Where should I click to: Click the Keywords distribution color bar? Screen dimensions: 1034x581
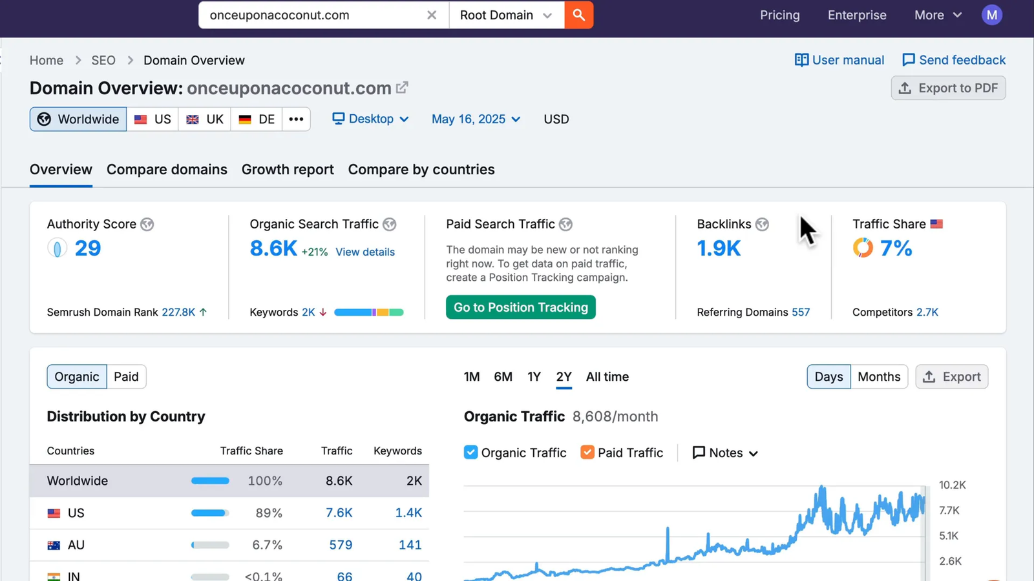click(369, 312)
